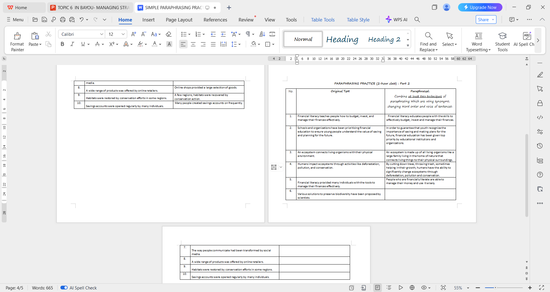Expand the Share button dropdown
Screen dimensions: 550x292
[493, 20]
